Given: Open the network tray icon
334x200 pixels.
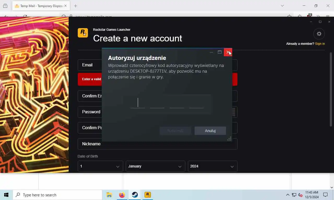Looking at the screenshot, I should coord(294,195).
